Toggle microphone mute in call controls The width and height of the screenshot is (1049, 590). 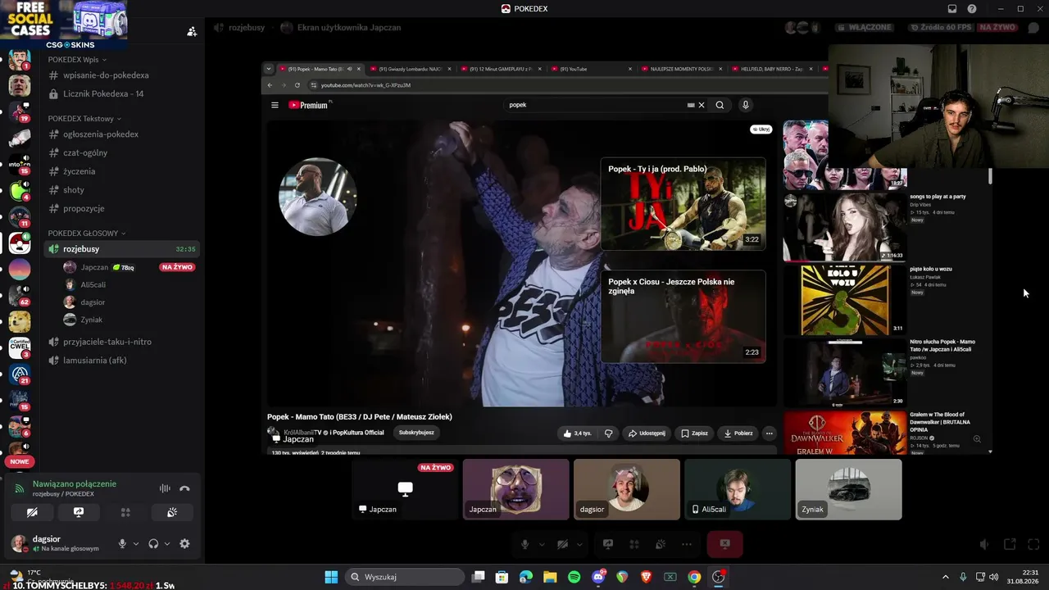pyautogui.click(x=525, y=544)
